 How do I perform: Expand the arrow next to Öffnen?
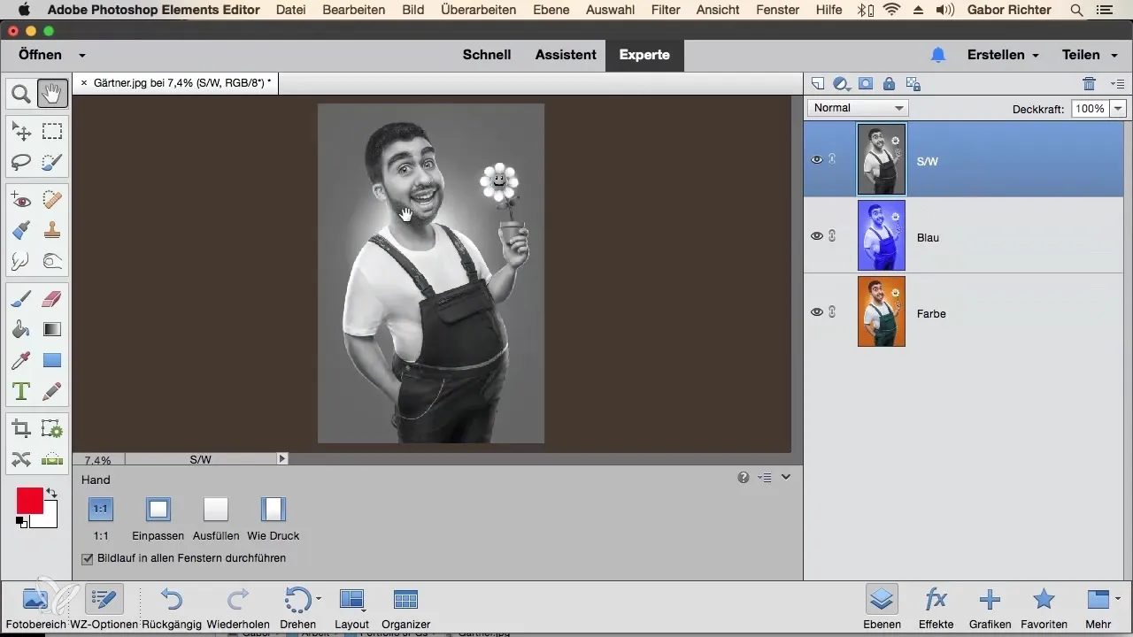[x=81, y=55]
